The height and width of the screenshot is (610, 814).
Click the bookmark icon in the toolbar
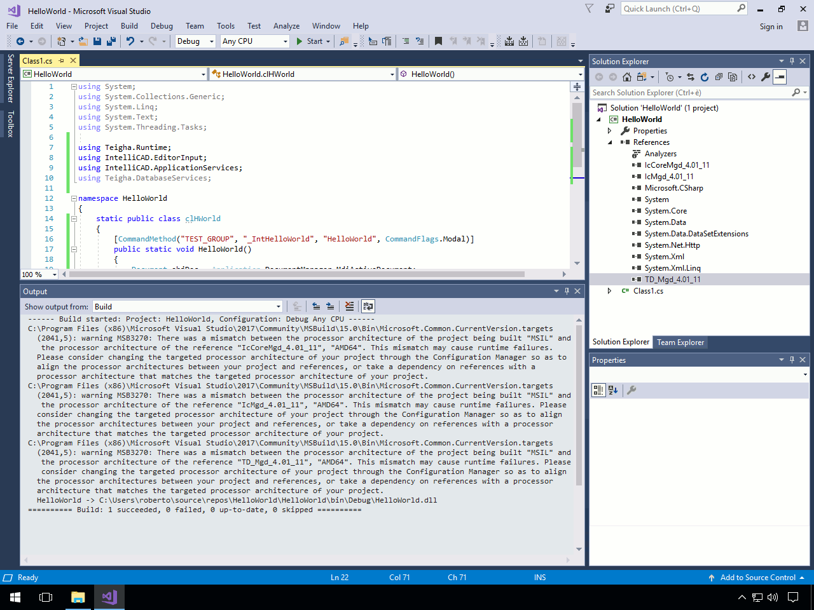pos(438,41)
